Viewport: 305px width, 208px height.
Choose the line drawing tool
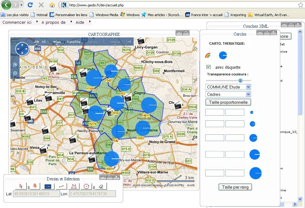(x=61, y=186)
